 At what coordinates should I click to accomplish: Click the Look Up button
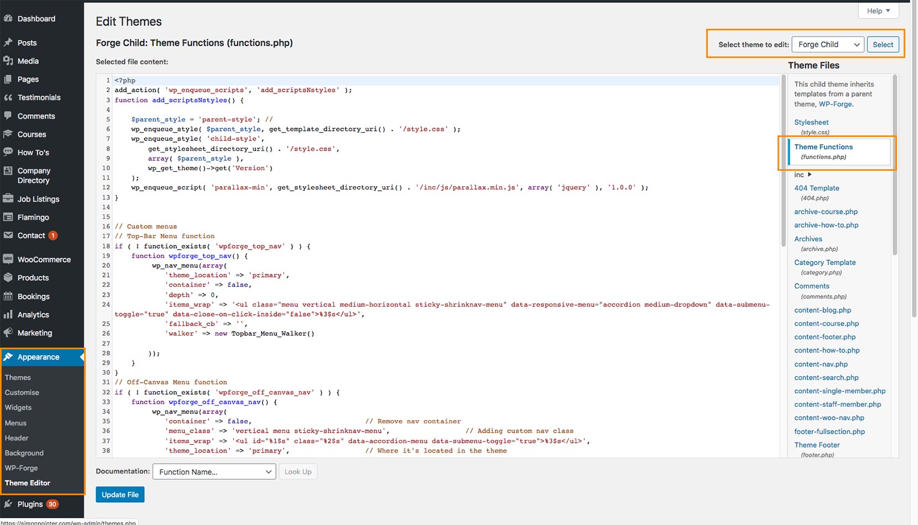(298, 472)
